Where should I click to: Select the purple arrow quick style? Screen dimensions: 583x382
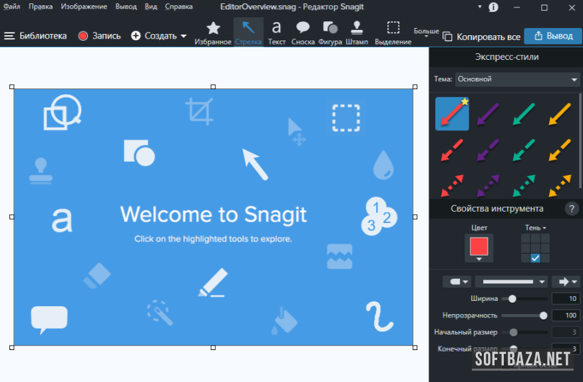click(x=488, y=113)
